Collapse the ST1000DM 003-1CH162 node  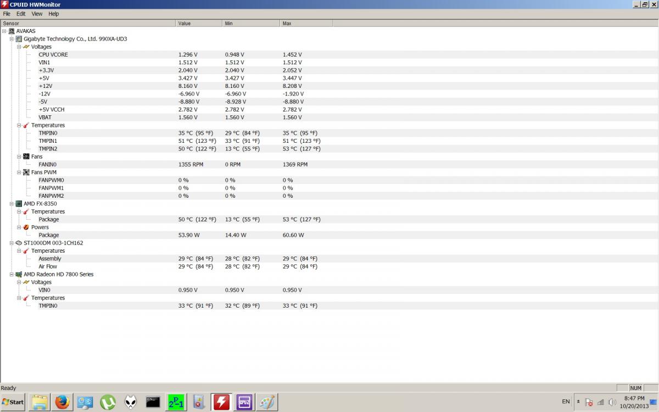coord(12,243)
